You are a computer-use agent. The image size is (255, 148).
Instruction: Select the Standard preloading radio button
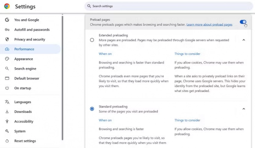click(x=92, y=109)
